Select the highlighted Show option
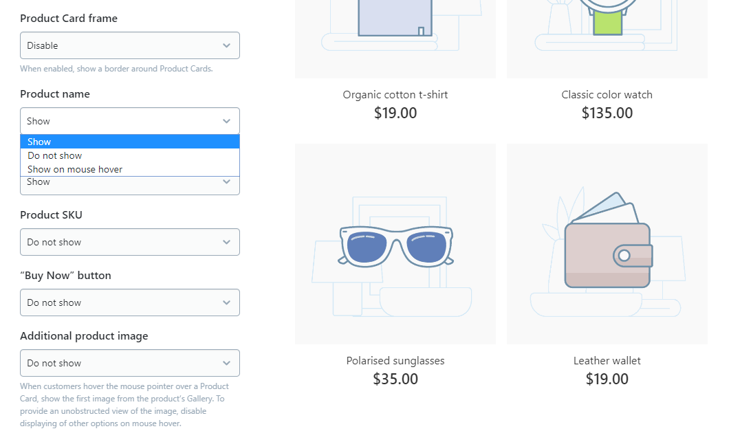The width and height of the screenshot is (731, 442). point(129,142)
